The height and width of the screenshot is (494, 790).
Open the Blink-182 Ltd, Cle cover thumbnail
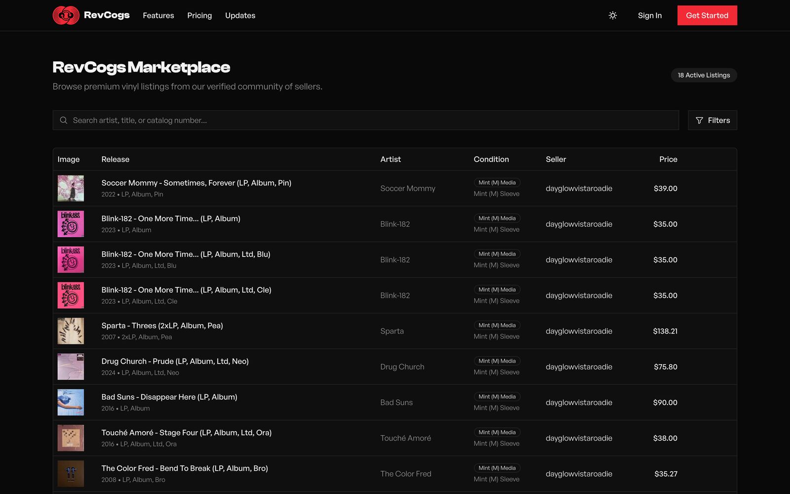click(71, 295)
